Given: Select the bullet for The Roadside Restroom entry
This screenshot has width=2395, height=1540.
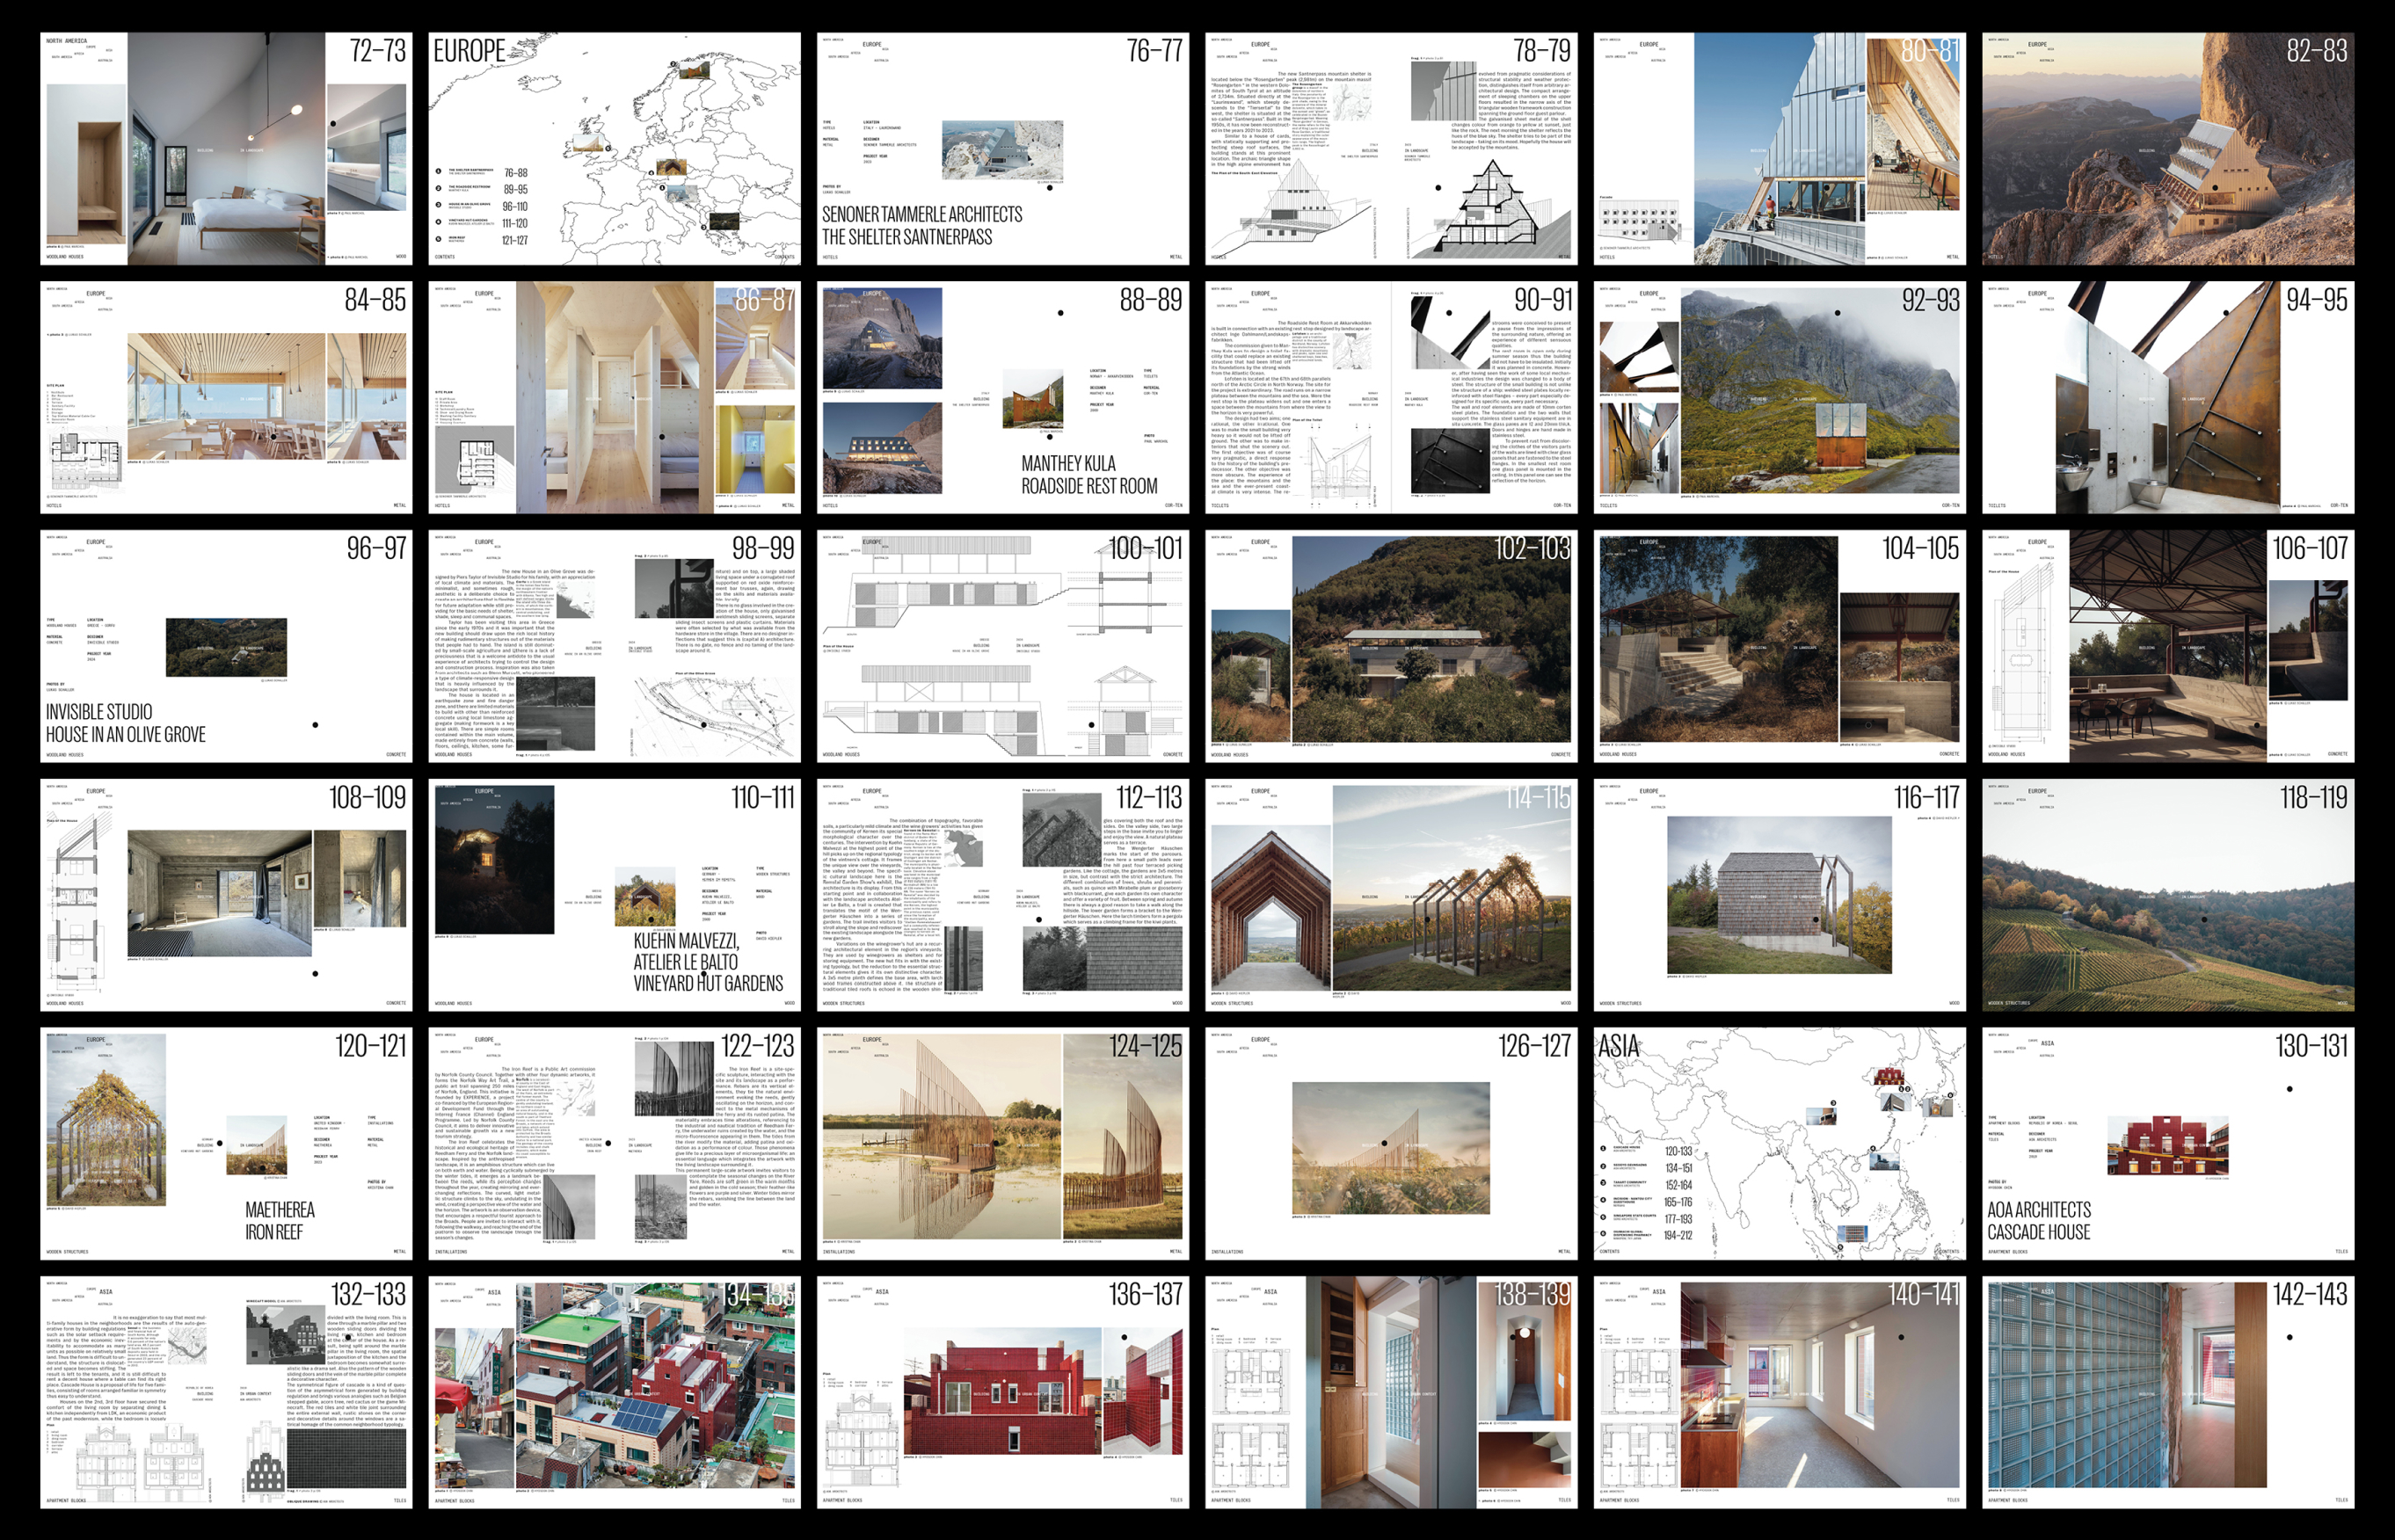Looking at the screenshot, I should tap(439, 189).
